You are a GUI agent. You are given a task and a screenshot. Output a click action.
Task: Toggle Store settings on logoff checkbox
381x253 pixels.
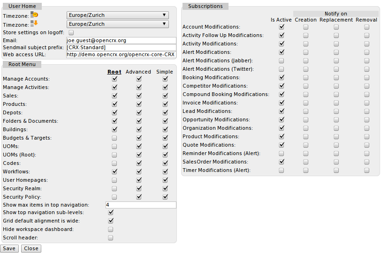71,32
